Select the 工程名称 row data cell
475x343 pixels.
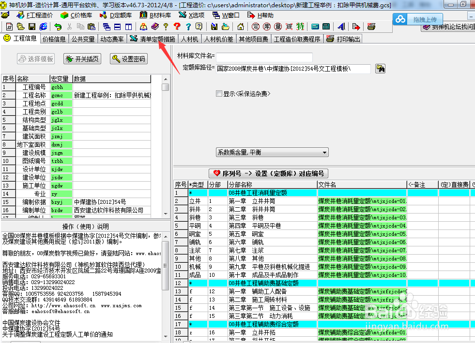point(112,96)
